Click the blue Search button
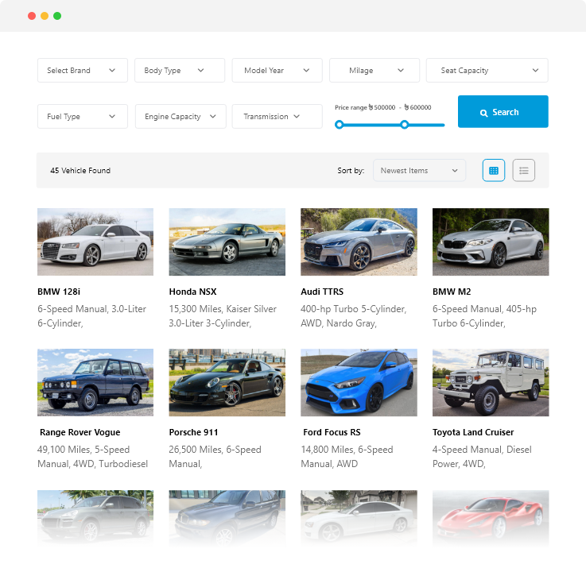The image size is (586, 568). pyautogui.click(x=503, y=112)
